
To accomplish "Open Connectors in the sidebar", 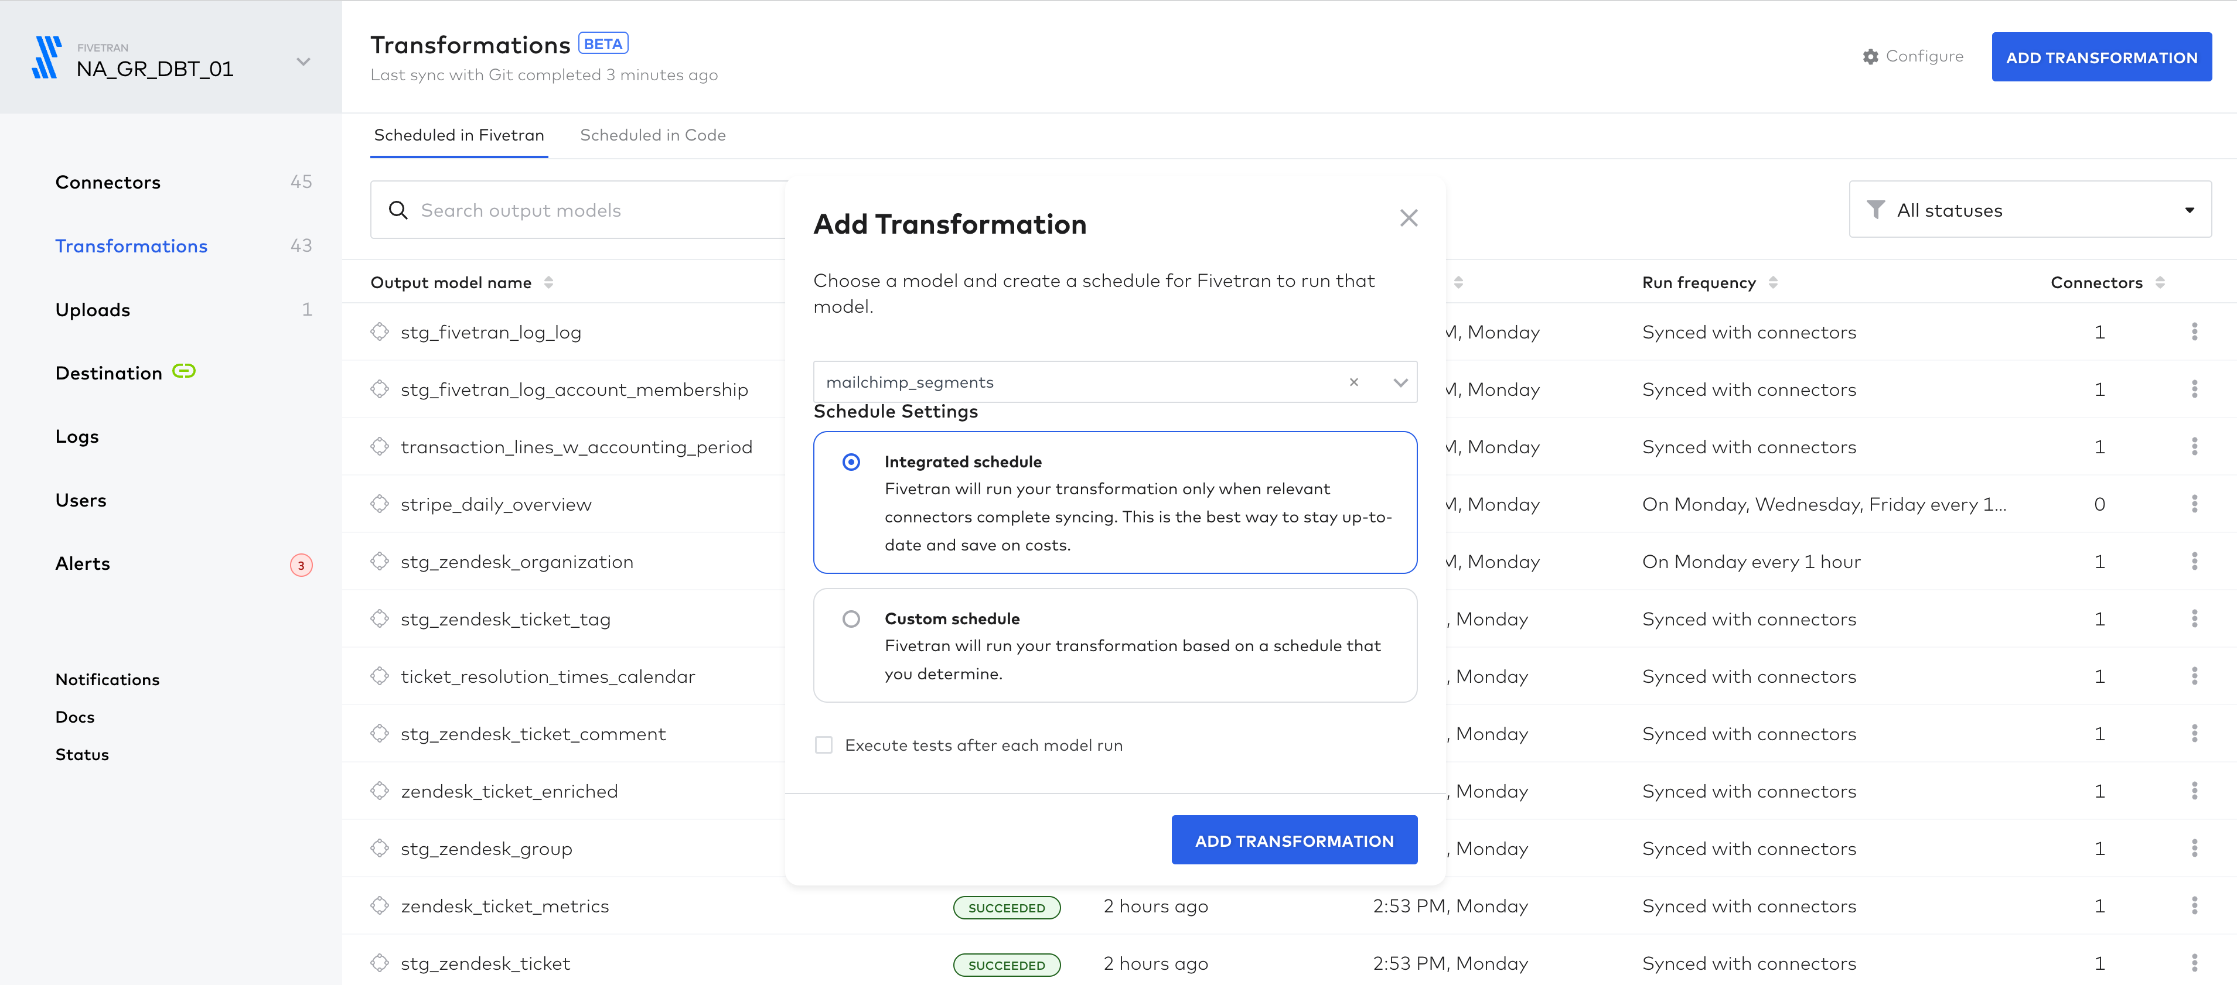I will tap(108, 182).
